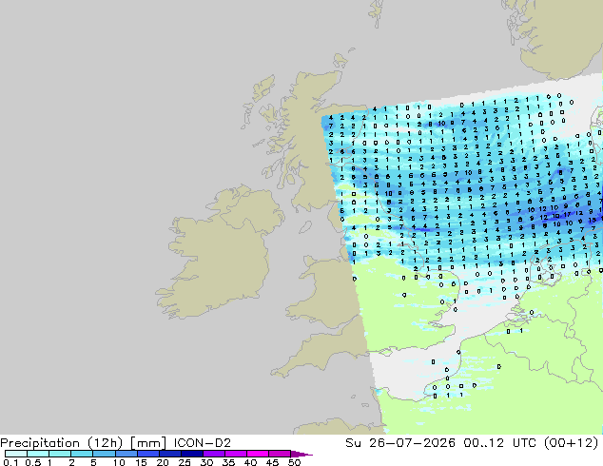
Task: Click the '[mm]' unit label
Action: click(x=148, y=443)
